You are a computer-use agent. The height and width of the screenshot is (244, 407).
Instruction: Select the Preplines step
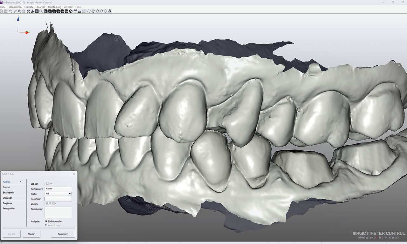click(x=7, y=203)
